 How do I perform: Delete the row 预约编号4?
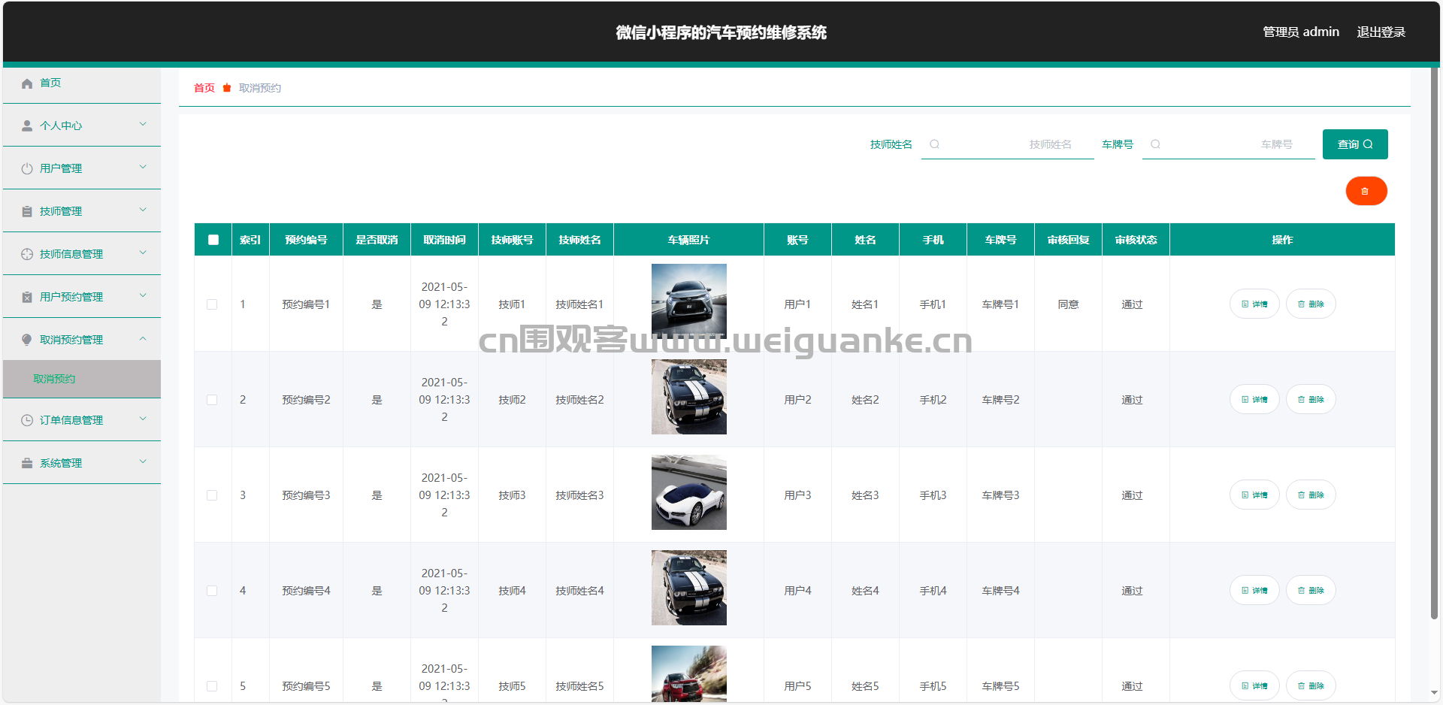point(1311,590)
